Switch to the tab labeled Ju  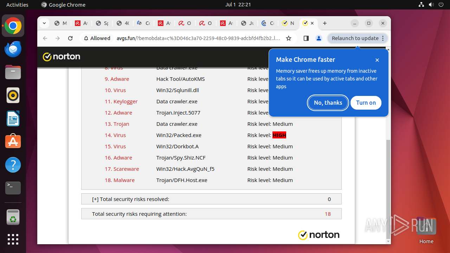click(x=247, y=23)
